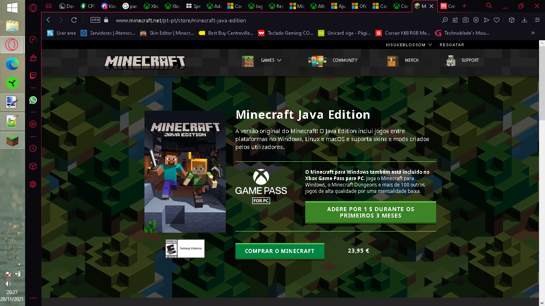Click the ESRB rating badge

pyautogui.click(x=185, y=249)
